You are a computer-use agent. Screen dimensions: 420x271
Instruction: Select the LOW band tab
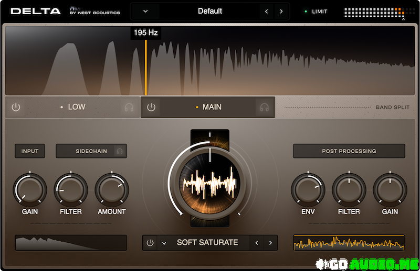click(72, 107)
